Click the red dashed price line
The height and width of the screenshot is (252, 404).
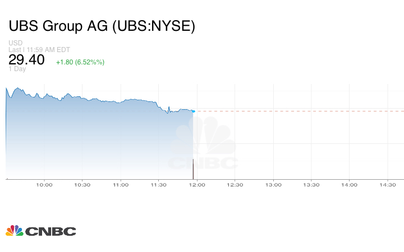[297, 111]
